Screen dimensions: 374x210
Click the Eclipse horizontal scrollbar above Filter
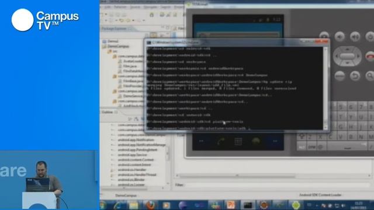pyautogui.click(x=273, y=176)
